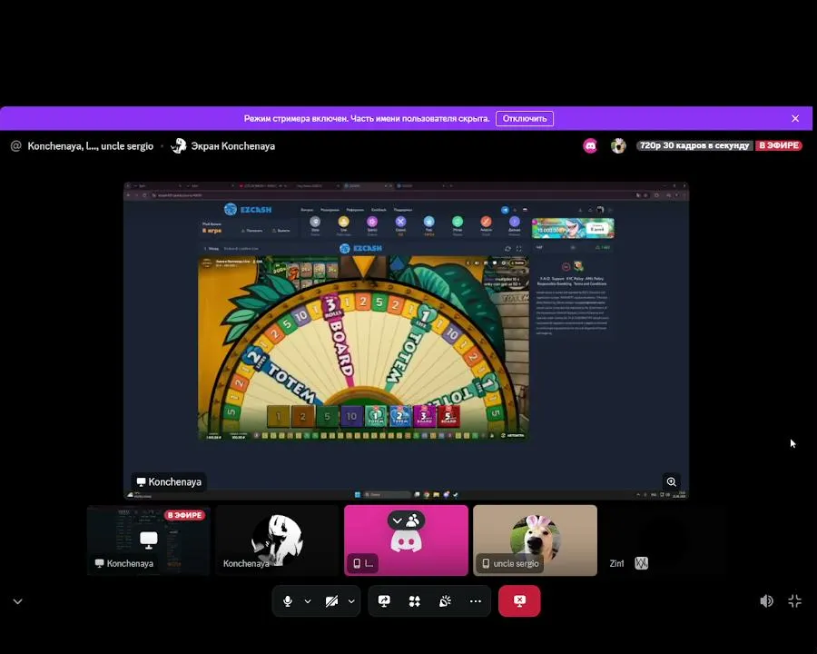Click the orange category circle icon
Viewport: 817px width, 654px height.
(x=486, y=223)
